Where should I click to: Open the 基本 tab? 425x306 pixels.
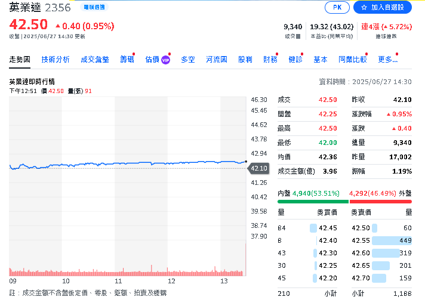321,59
